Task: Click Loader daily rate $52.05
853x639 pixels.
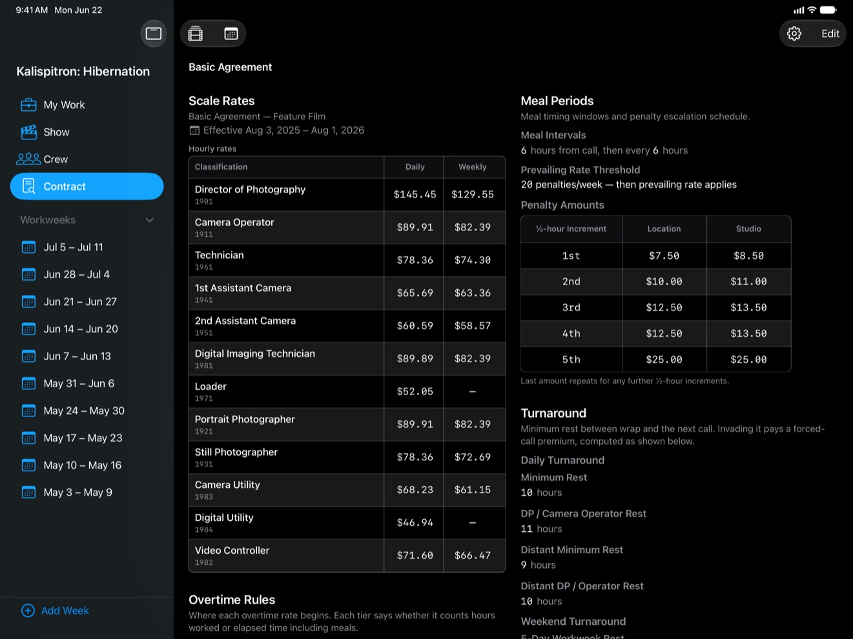Action: pos(415,391)
